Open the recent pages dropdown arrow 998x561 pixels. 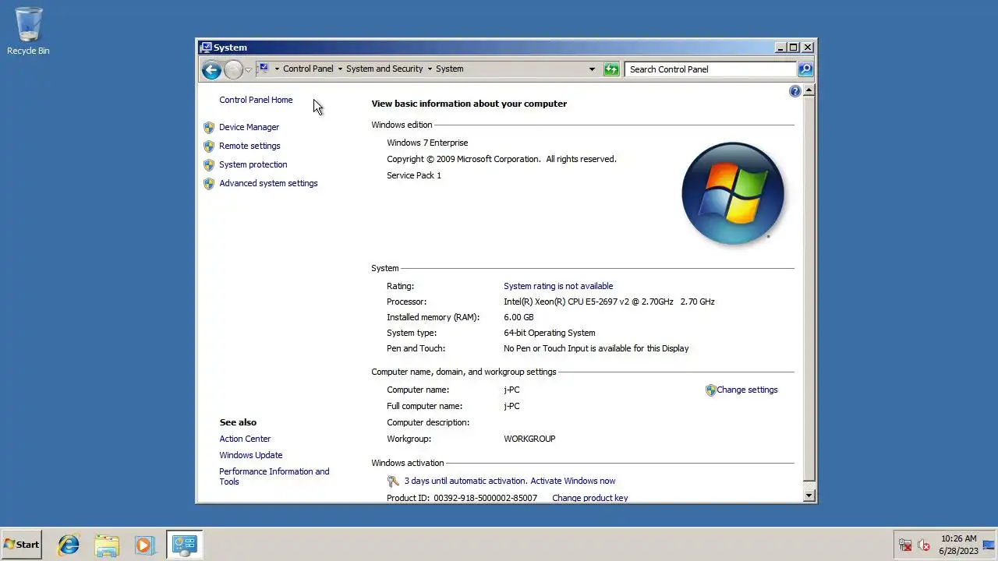click(248, 69)
